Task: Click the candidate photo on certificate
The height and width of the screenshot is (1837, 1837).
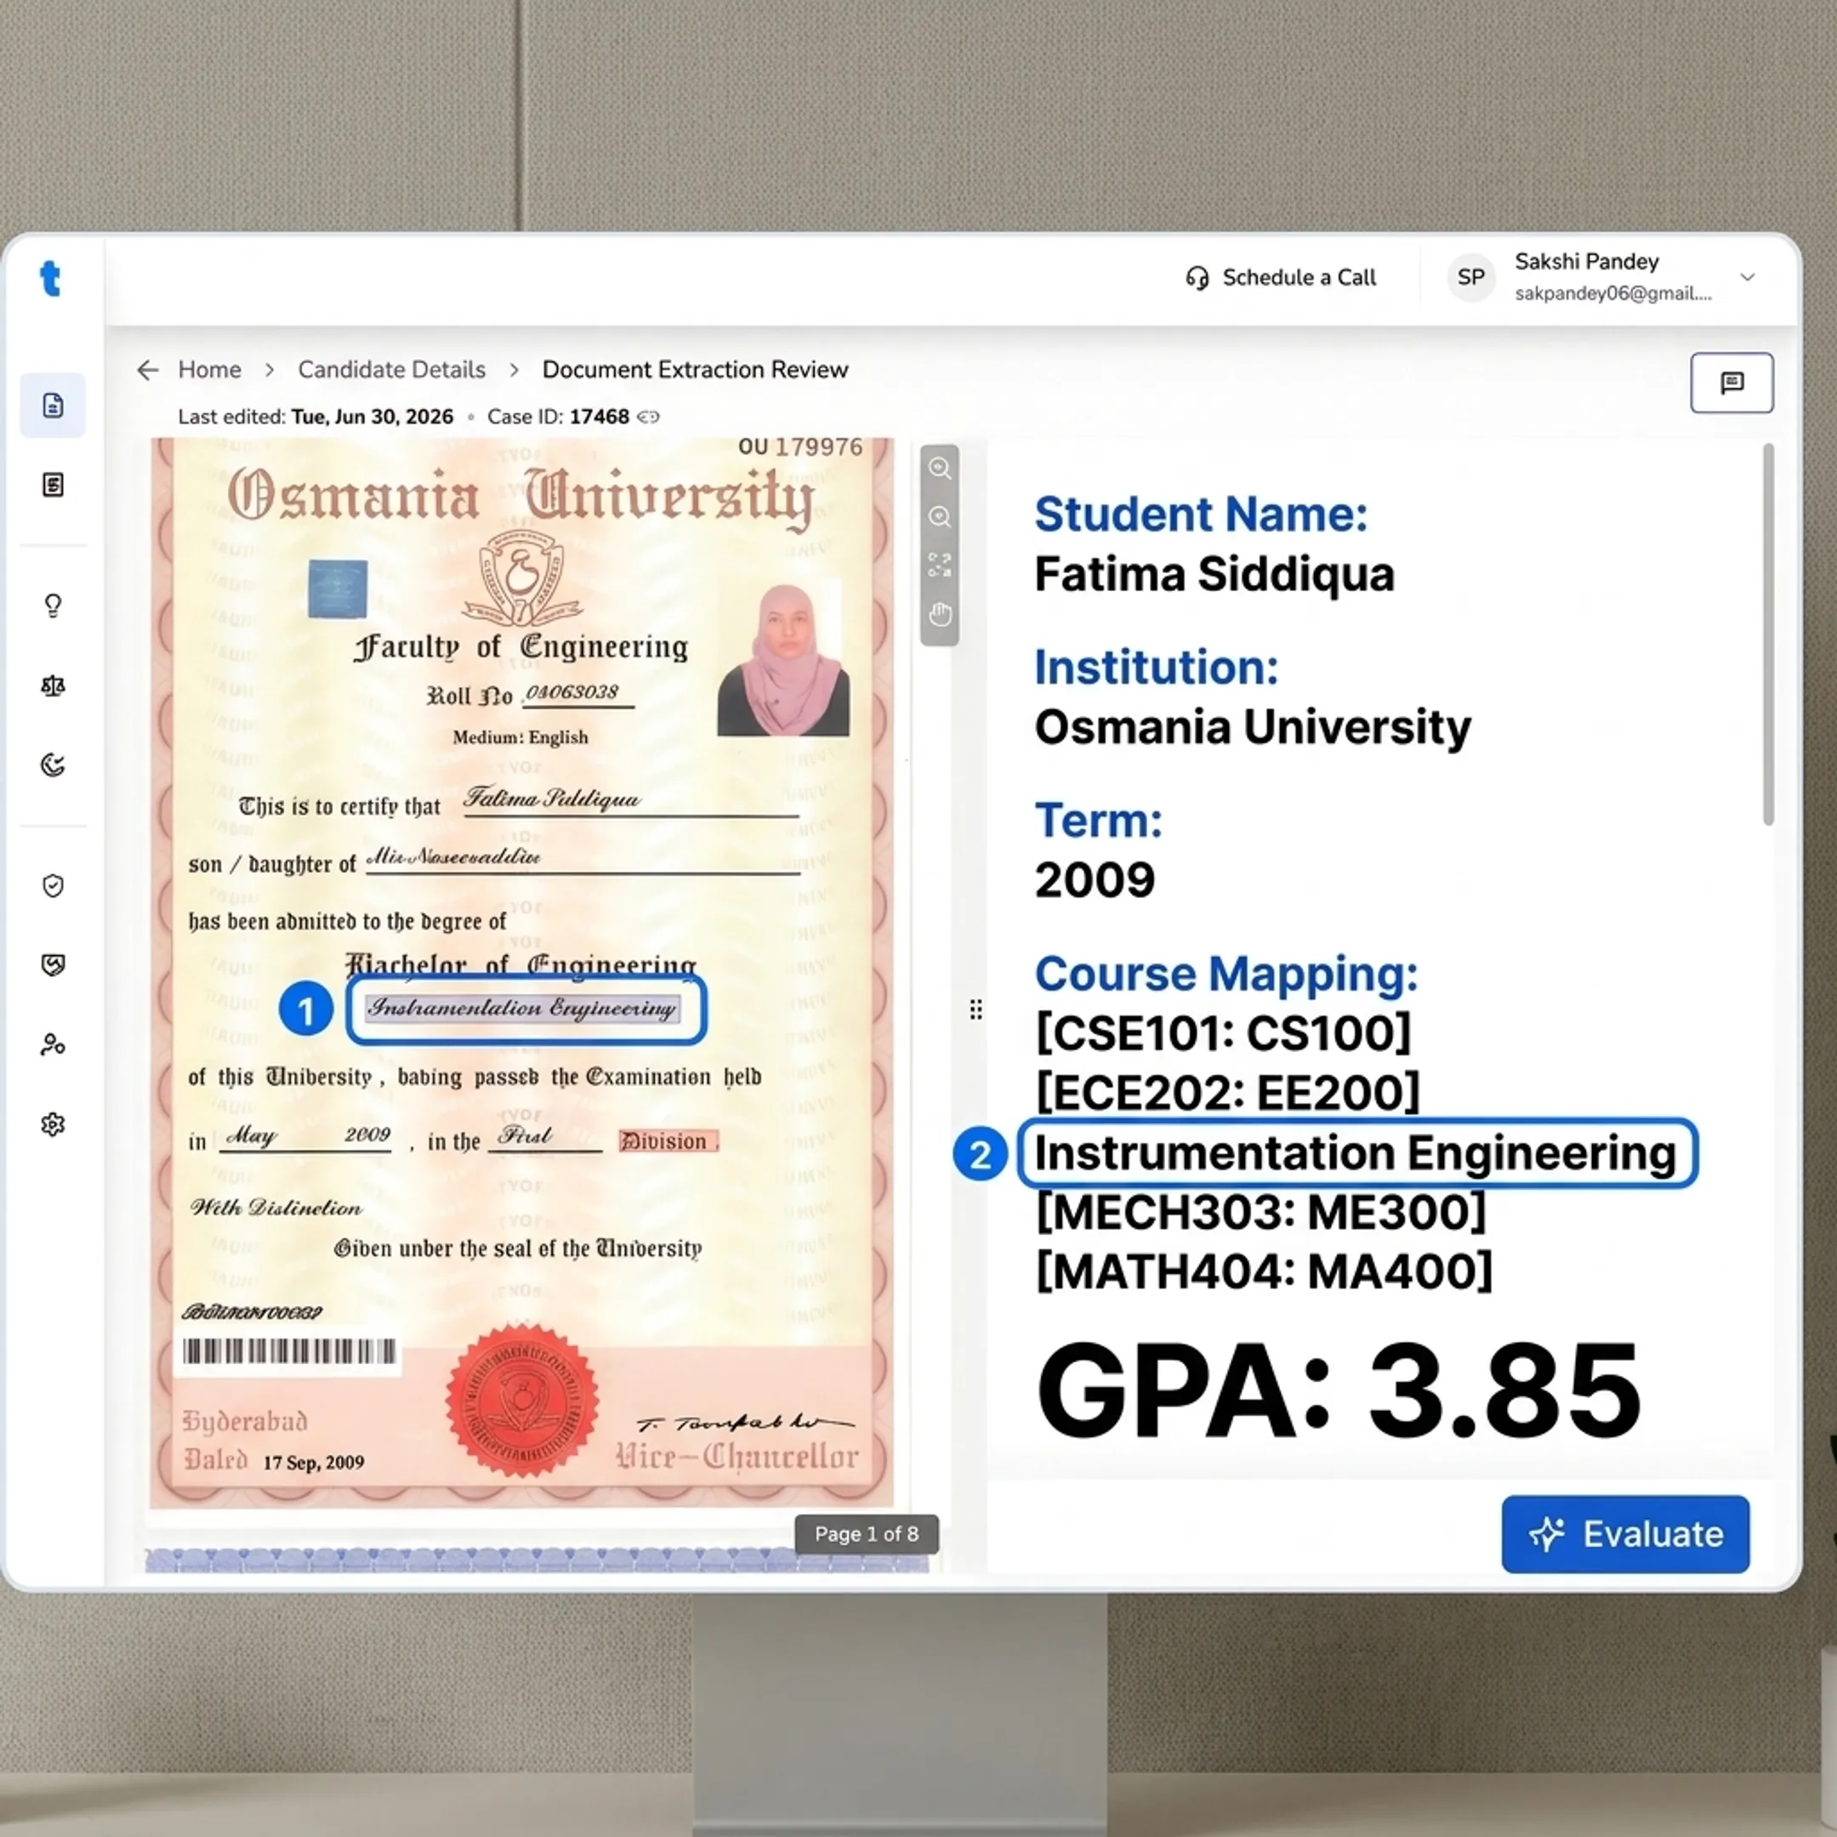Action: pyautogui.click(x=782, y=660)
